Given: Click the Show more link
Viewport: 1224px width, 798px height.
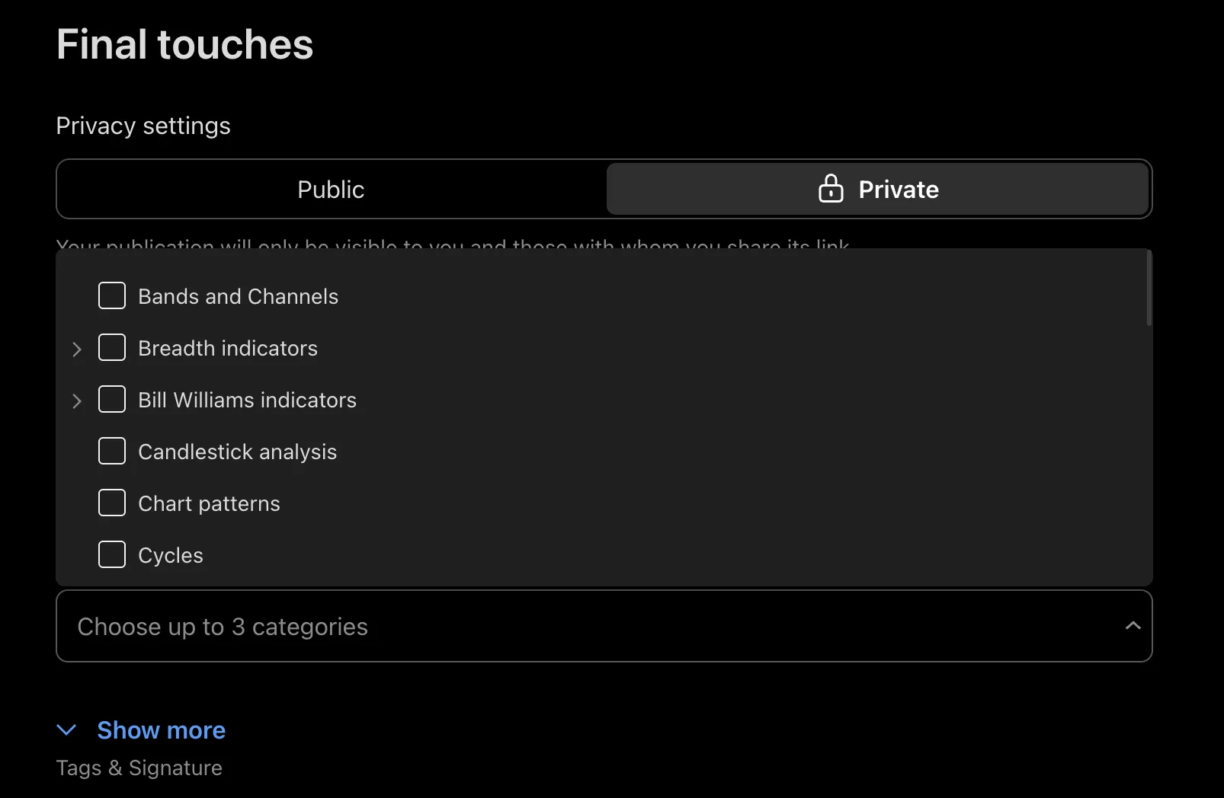Looking at the screenshot, I should (161, 730).
